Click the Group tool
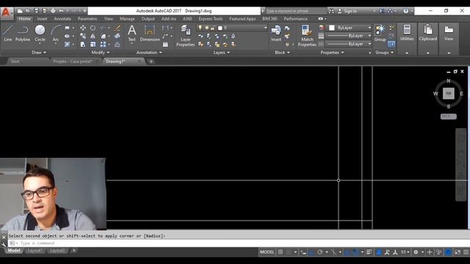This screenshot has width=470, height=264. pyautogui.click(x=380, y=33)
